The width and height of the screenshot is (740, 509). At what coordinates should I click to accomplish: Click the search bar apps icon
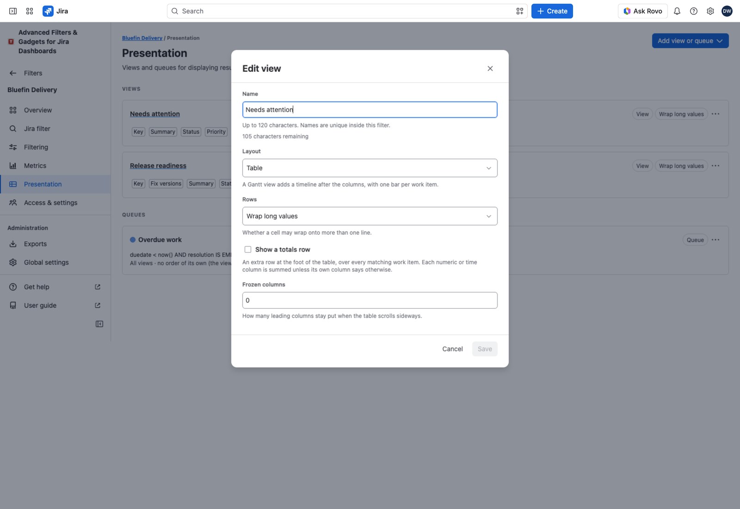pyautogui.click(x=520, y=11)
